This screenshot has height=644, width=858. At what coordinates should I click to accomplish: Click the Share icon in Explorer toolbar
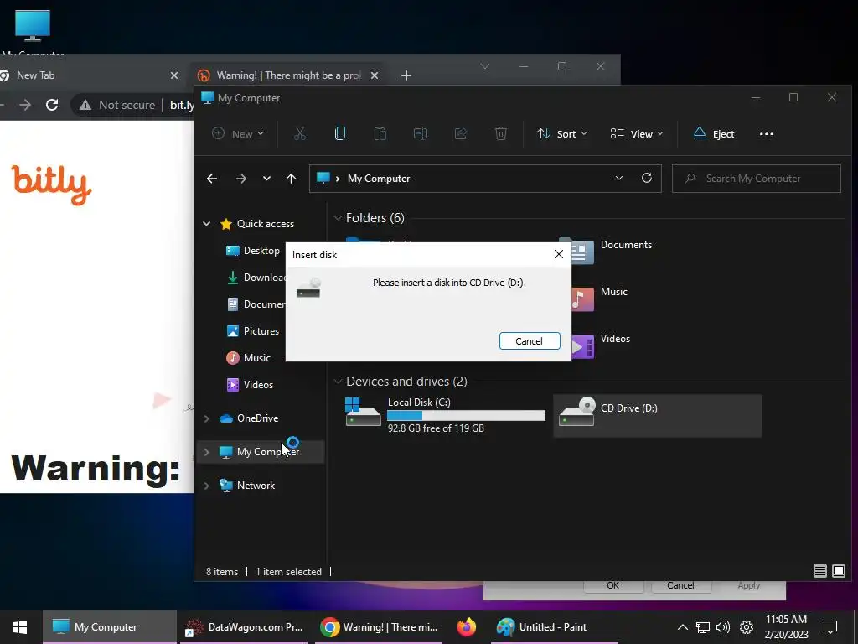coord(461,133)
